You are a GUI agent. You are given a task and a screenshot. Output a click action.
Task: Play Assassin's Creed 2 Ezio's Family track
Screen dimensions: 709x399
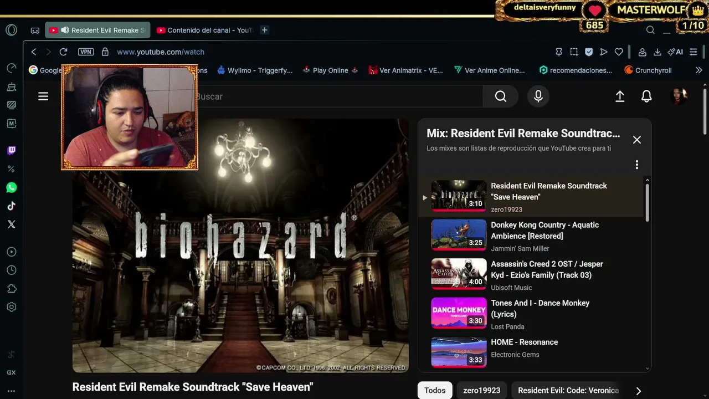coord(532,275)
